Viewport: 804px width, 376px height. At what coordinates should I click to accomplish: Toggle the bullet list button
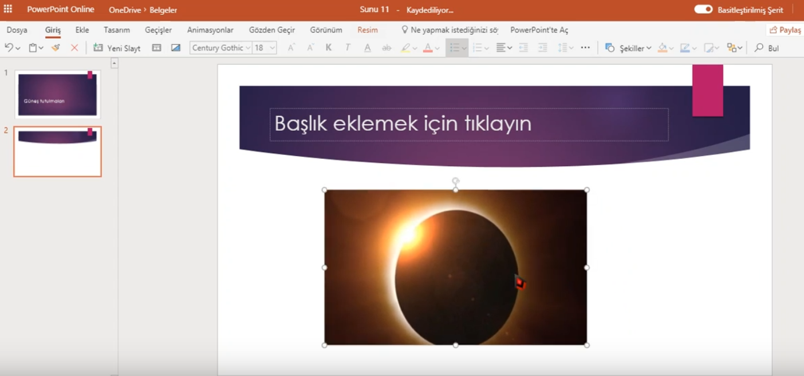click(x=454, y=48)
